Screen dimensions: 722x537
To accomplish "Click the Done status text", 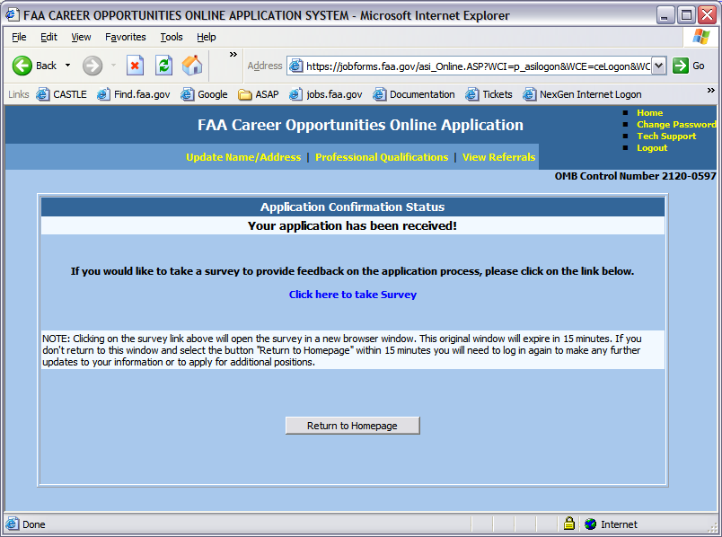I will point(33,524).
